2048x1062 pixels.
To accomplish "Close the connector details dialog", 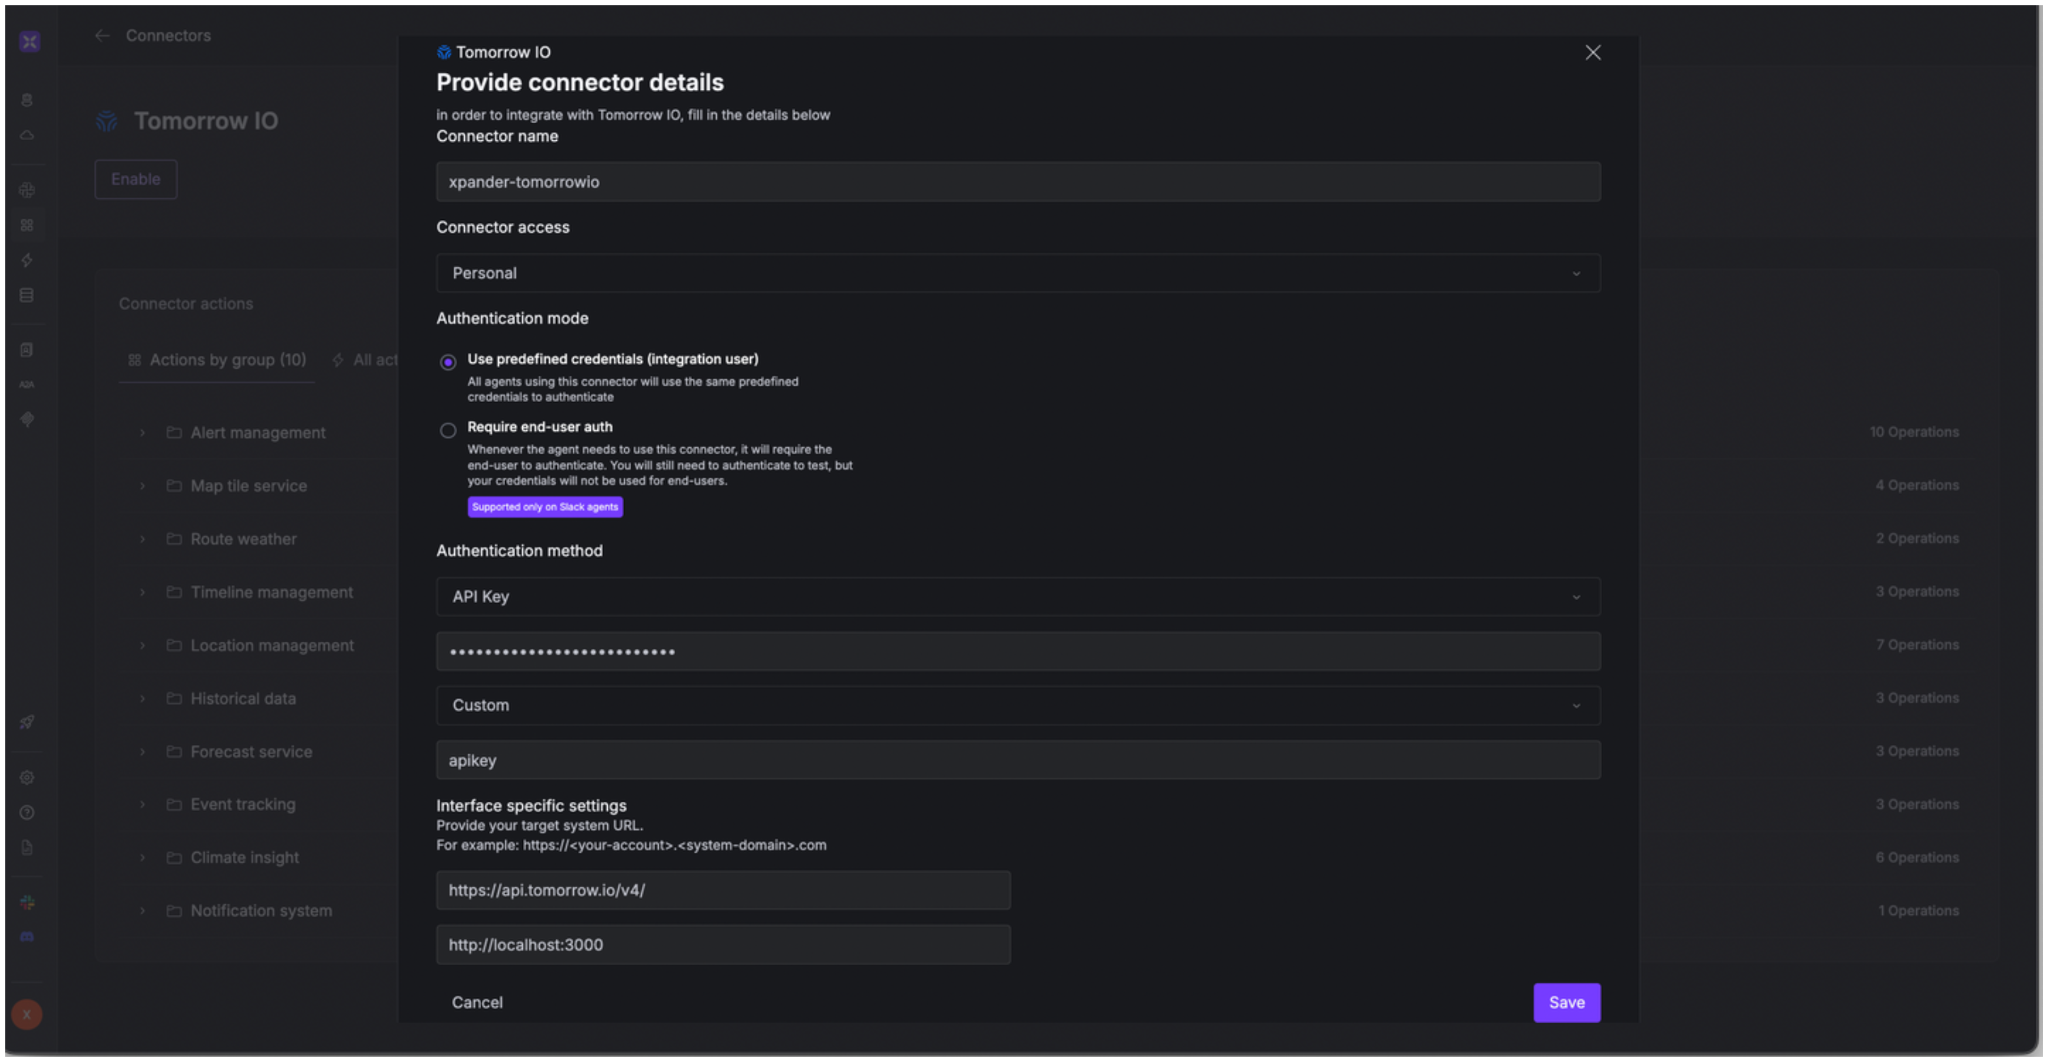I will pyautogui.click(x=1593, y=53).
